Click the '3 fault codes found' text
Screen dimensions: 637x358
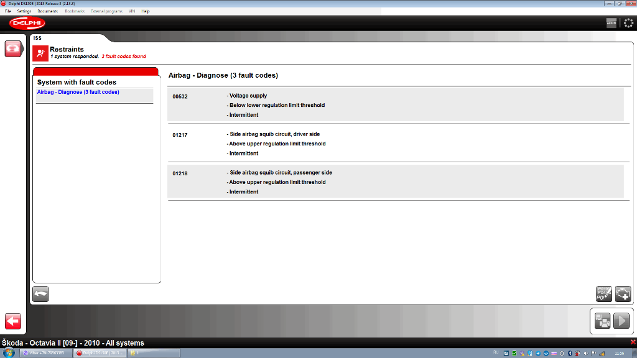124,57
